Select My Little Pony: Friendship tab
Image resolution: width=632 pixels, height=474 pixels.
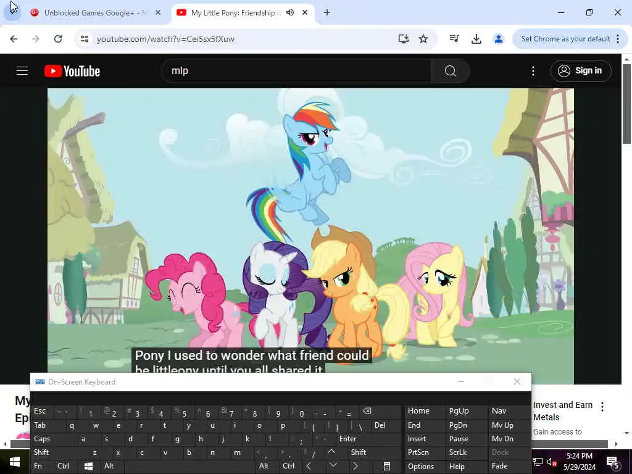[236, 13]
